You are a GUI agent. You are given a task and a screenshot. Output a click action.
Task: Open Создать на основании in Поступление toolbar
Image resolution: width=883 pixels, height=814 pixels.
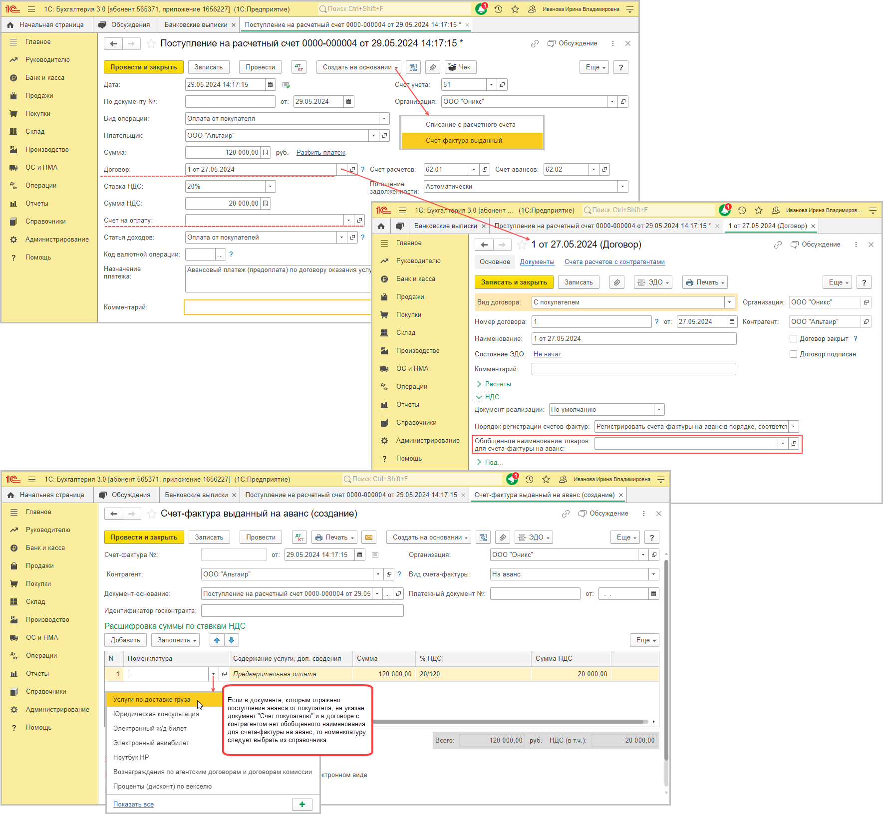click(359, 67)
